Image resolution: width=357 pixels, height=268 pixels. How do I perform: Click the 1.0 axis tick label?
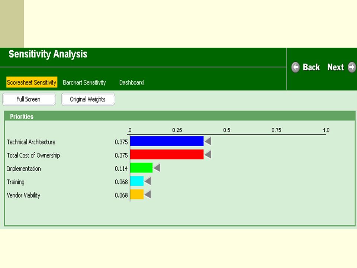[x=326, y=130]
